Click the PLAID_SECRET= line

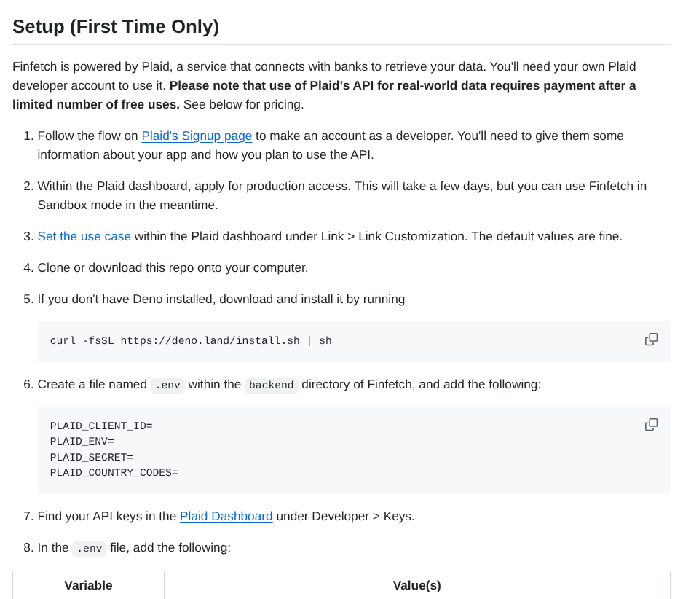click(x=92, y=457)
